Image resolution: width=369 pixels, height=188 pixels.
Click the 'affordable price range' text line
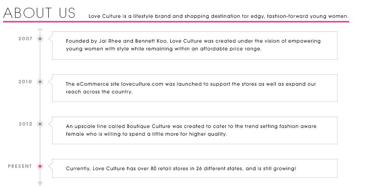coord(164,49)
